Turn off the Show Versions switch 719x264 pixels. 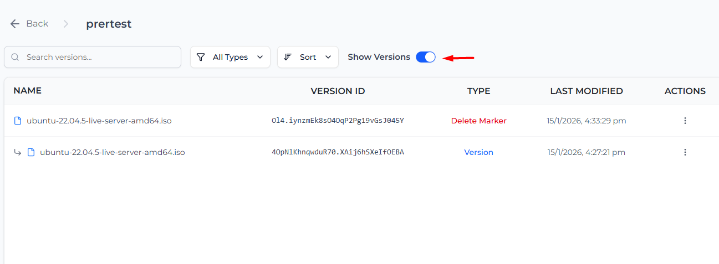click(426, 57)
